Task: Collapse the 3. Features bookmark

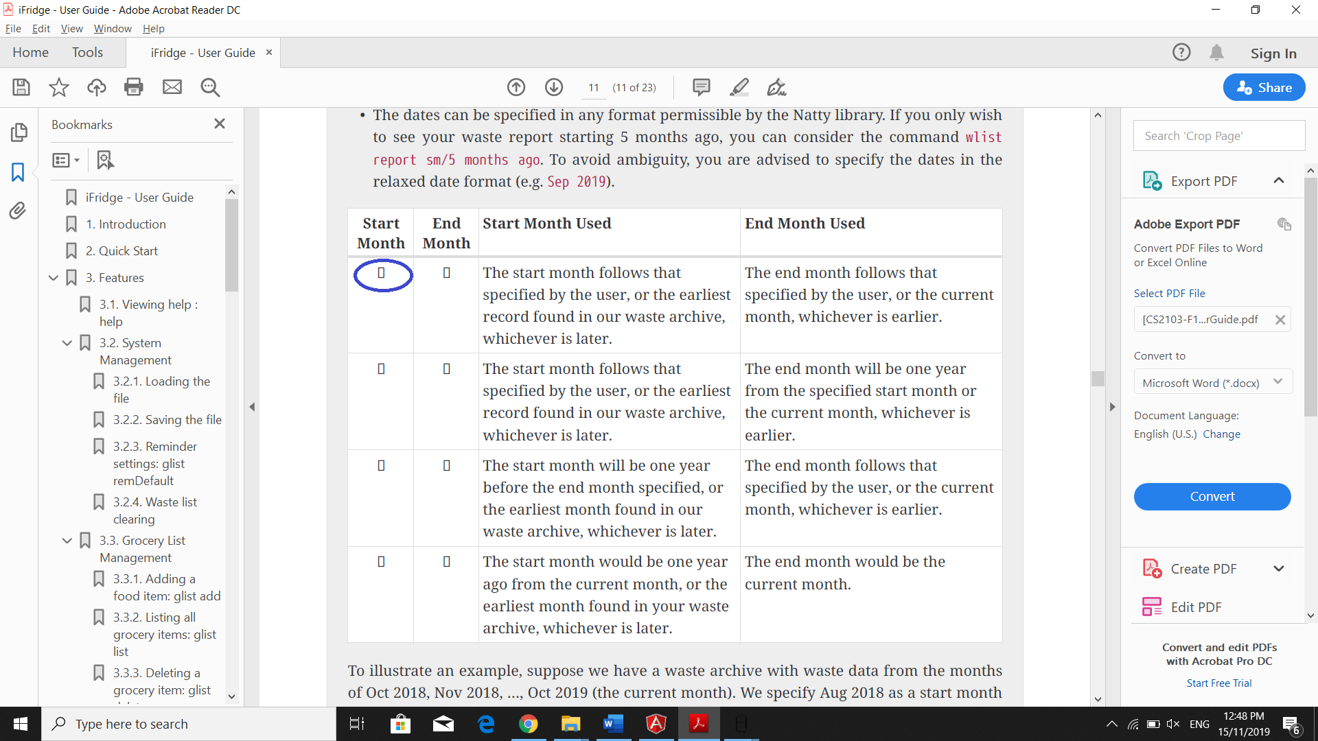Action: coord(54,278)
